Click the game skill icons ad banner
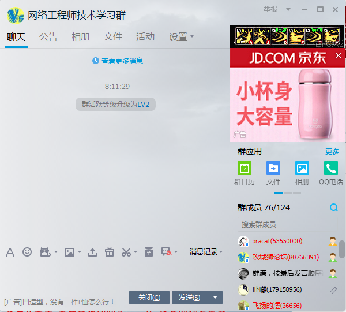 287,36
